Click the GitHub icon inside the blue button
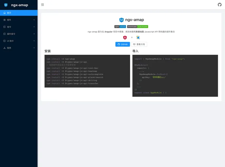Viewport: 225px width, 167px height. coord(119,44)
